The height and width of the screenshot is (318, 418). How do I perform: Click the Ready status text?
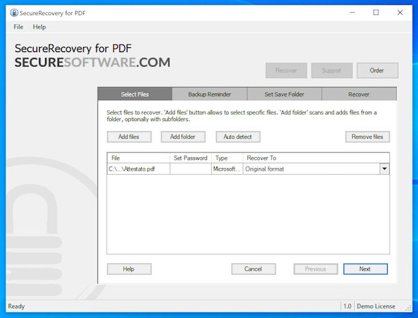click(16, 306)
